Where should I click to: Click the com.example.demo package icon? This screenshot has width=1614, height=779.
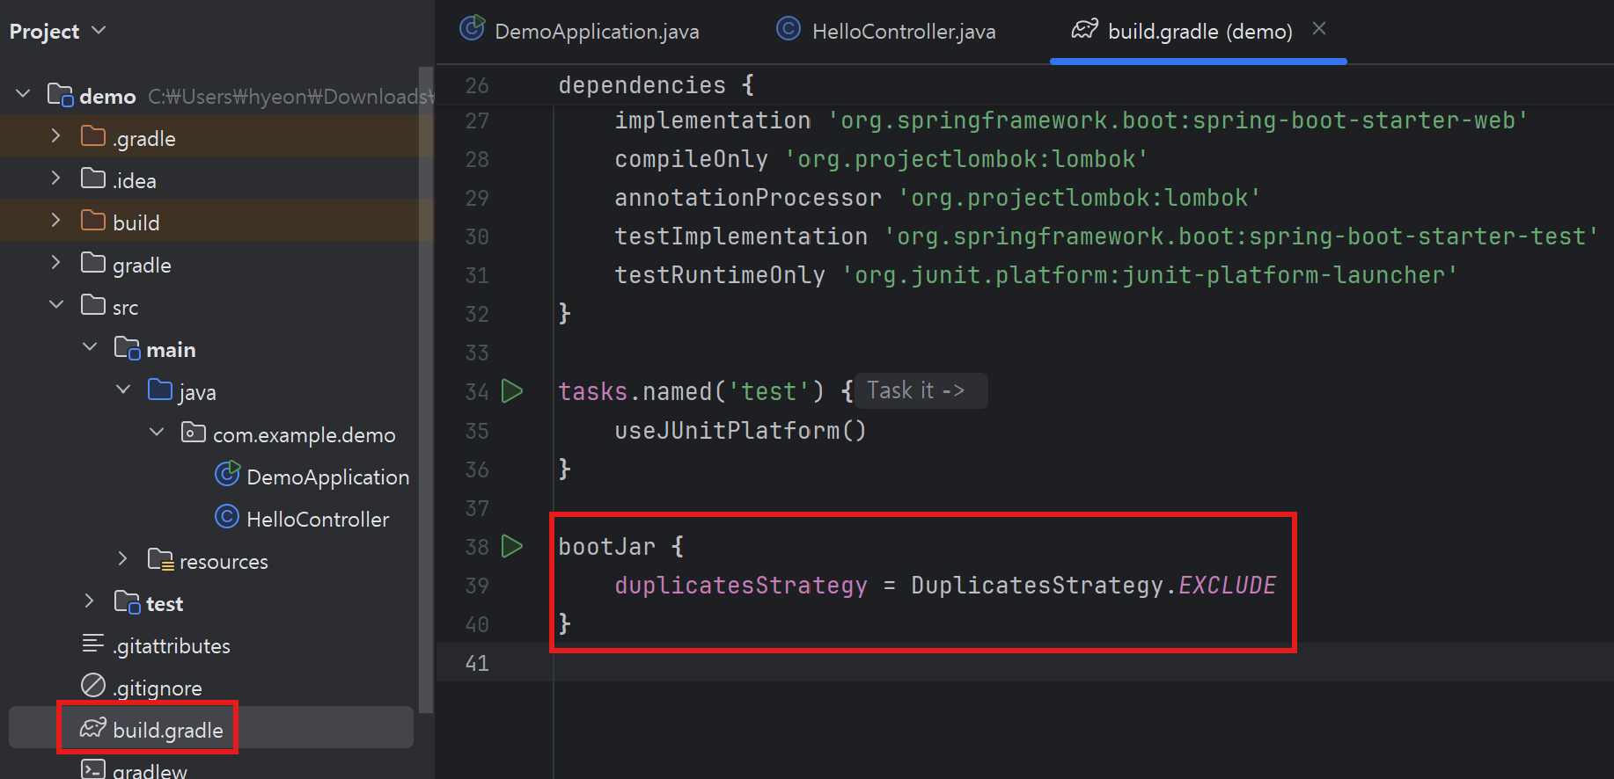coord(194,433)
